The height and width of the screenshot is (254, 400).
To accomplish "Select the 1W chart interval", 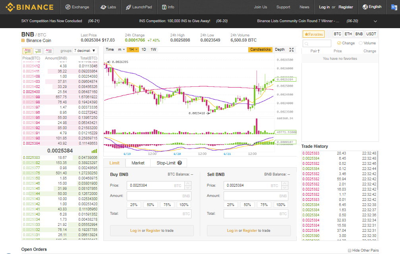I will pos(153,50).
